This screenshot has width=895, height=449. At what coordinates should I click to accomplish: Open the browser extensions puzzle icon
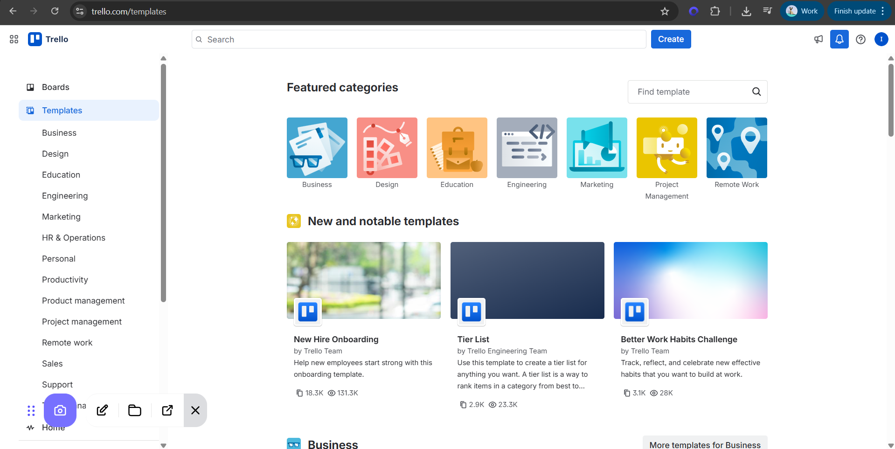coord(715,11)
